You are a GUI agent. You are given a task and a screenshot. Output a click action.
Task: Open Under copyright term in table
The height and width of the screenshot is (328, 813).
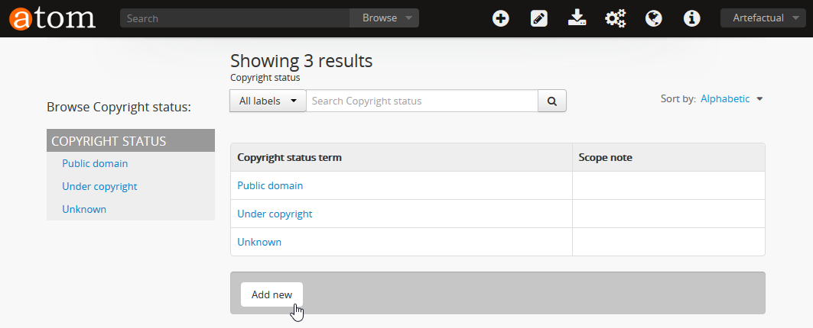coord(275,214)
